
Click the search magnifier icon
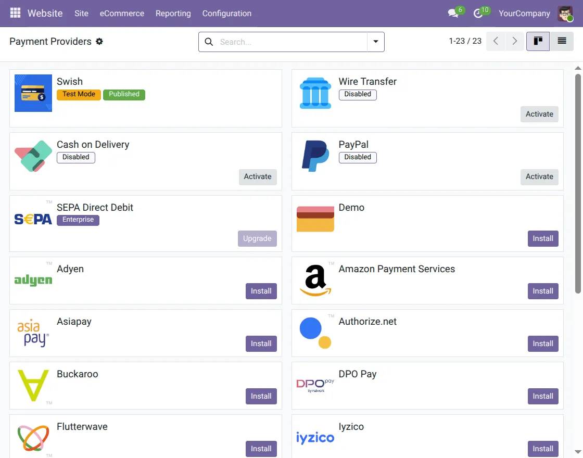[209, 42]
